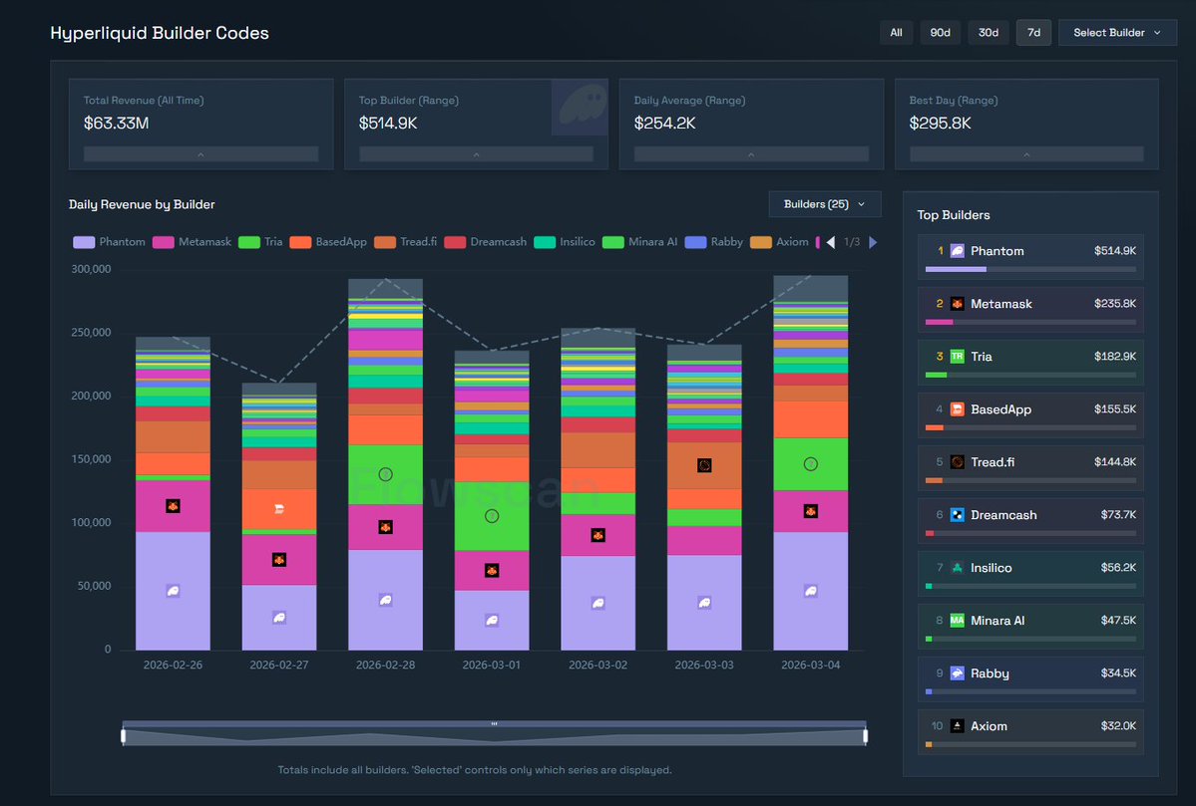Toggle Metamask series in chart legend
This screenshot has width=1196, height=806.
point(193,242)
